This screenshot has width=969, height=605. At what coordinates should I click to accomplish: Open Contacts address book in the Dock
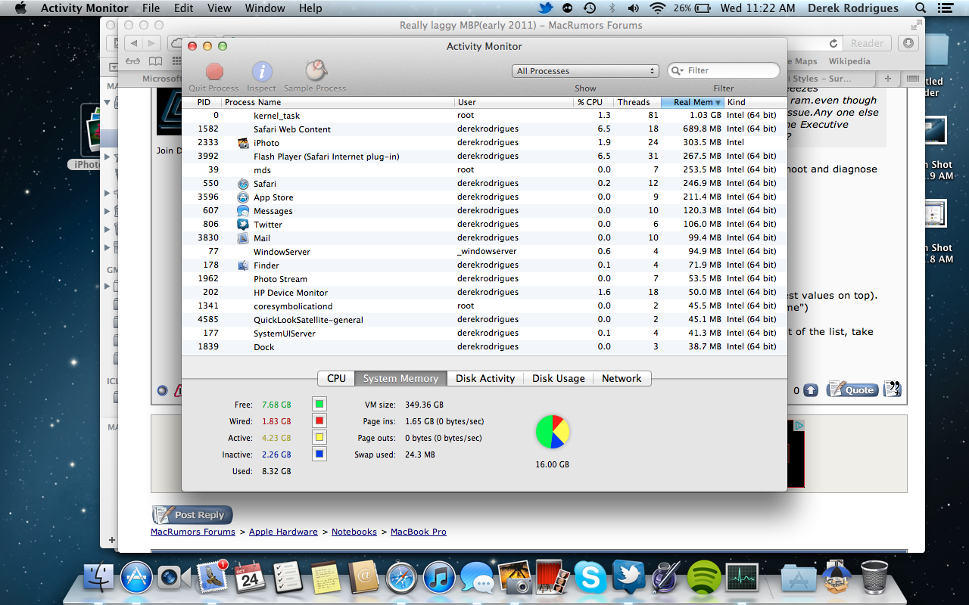363,579
